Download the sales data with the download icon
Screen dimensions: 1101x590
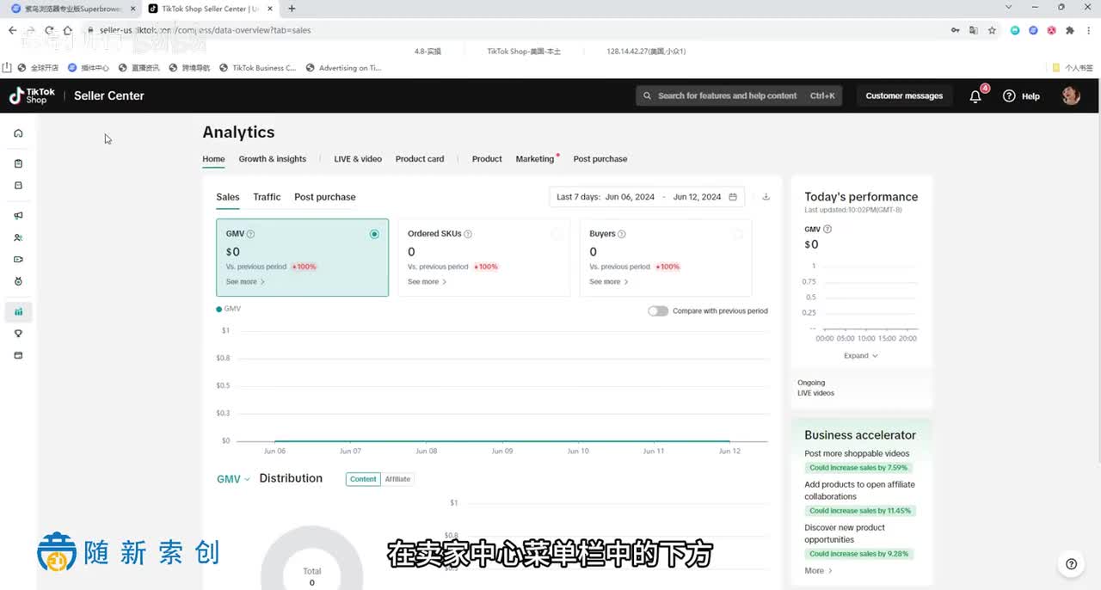[x=766, y=197]
